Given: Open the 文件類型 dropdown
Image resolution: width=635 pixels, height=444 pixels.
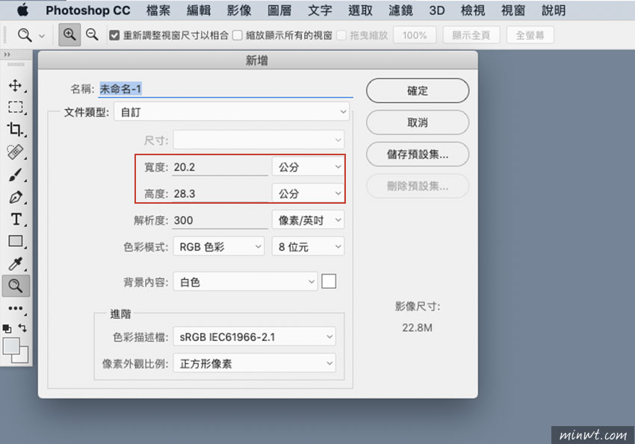Looking at the screenshot, I should point(232,112).
